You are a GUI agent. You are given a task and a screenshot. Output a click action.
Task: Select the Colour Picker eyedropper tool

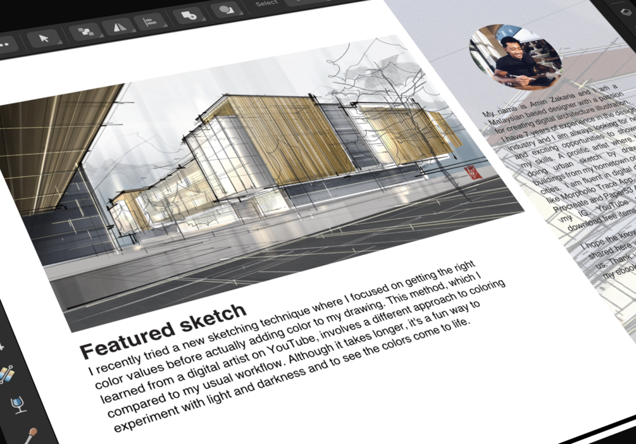[x=32, y=435]
